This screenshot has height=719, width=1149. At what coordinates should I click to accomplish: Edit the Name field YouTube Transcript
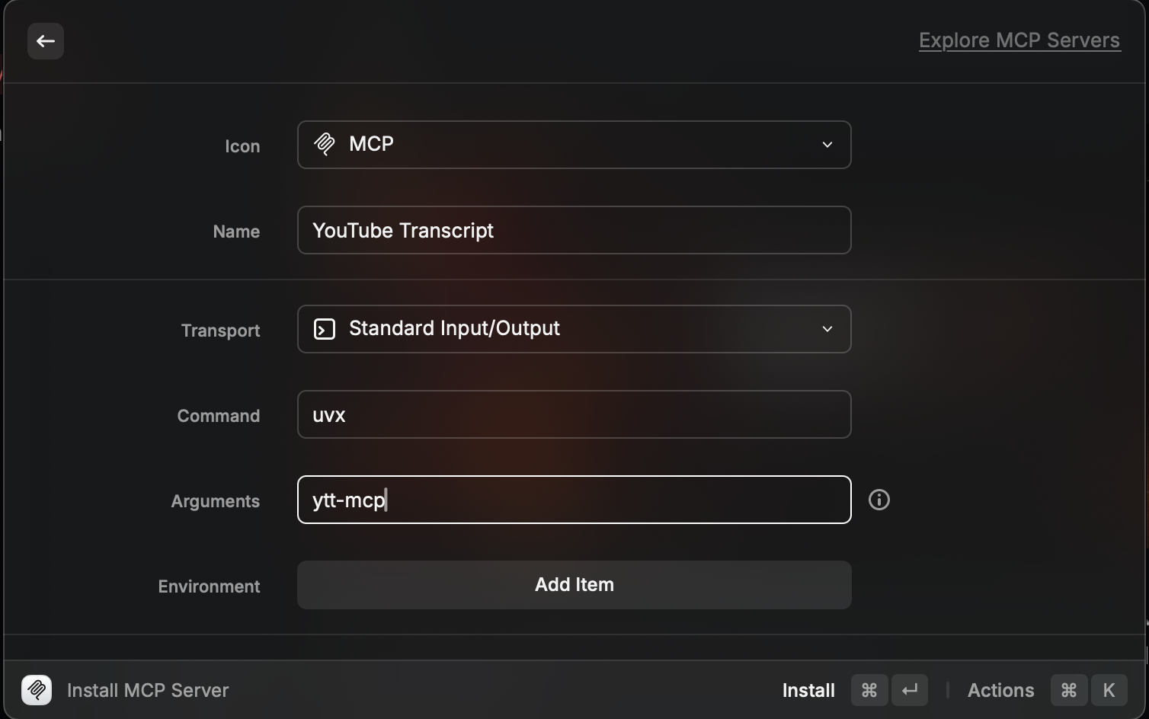pos(574,230)
